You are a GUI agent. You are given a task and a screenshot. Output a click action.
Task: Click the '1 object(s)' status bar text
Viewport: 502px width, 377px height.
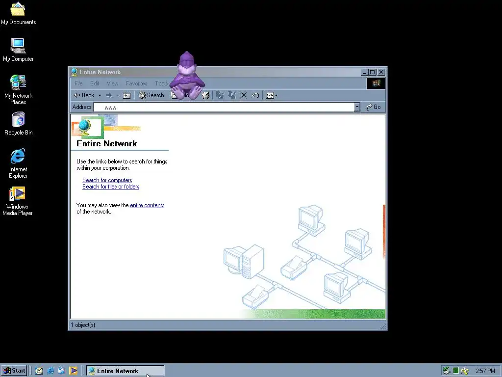[83, 325]
